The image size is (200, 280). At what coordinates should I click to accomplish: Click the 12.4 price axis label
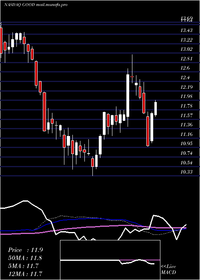point(185,78)
